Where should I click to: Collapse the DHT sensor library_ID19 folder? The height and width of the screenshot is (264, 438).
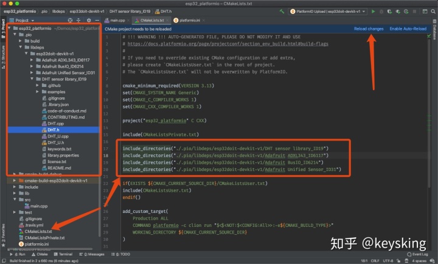coord(32,79)
